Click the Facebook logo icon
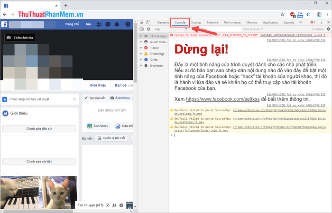The height and width of the screenshot is (213, 332). [4, 24]
